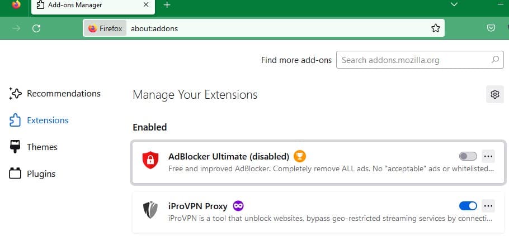Screen dimensions: 509x251
Task: Click the search magnifier icon in add-ons search
Action: pyautogui.click(x=495, y=60)
